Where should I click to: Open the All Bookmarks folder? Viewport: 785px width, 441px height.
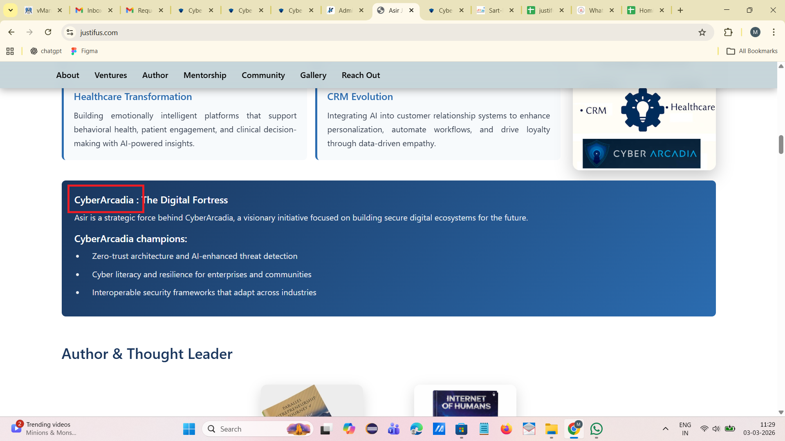752,51
